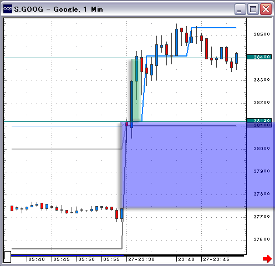Click the S.GOOG - Google, 1 Min title
The height and width of the screenshot is (266, 275).
58,9
